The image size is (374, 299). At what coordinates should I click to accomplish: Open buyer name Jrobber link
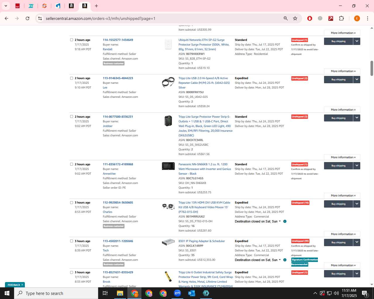pyautogui.click(x=108, y=126)
